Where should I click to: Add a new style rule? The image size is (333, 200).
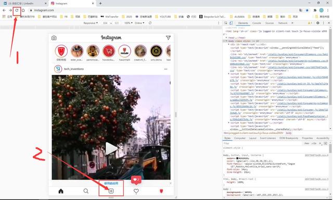(x=321, y=143)
